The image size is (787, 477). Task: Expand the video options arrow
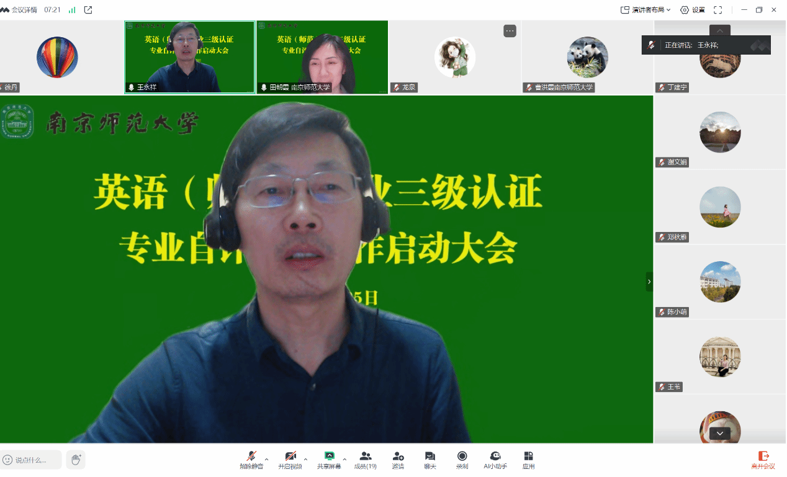pyautogui.click(x=305, y=460)
